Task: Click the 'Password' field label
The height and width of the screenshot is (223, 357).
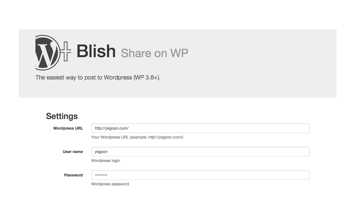Action: pyautogui.click(x=73, y=175)
